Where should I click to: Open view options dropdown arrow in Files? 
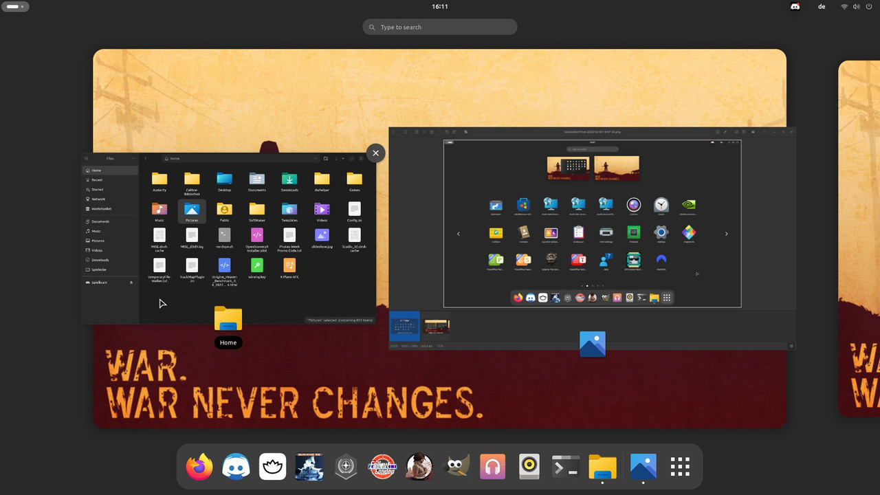[344, 158]
